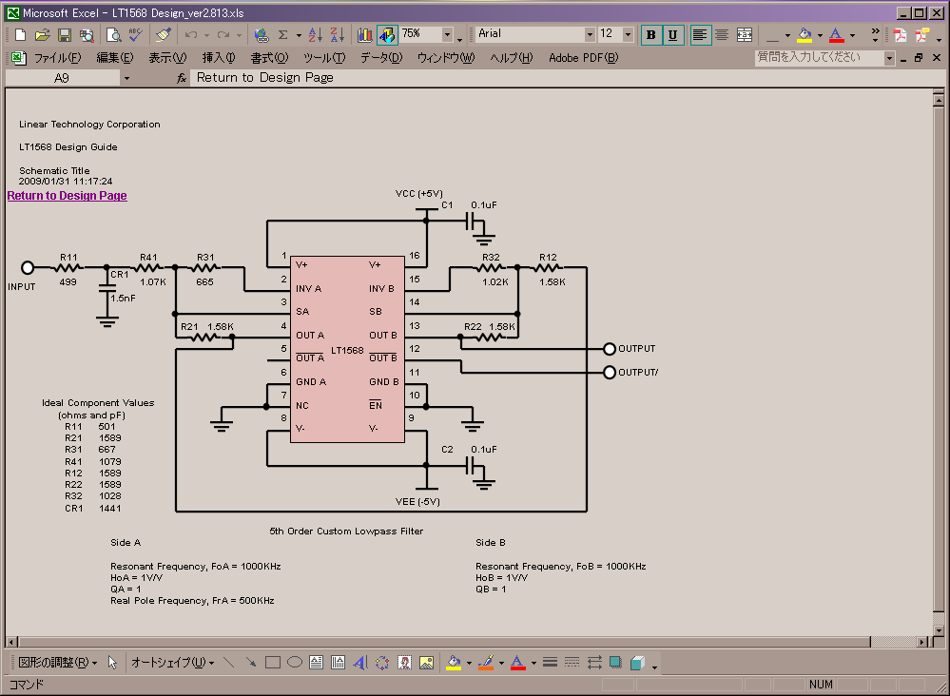Screen dimensions: 950x696
Task: Insert a horizontal Text Box
Action: [317, 662]
